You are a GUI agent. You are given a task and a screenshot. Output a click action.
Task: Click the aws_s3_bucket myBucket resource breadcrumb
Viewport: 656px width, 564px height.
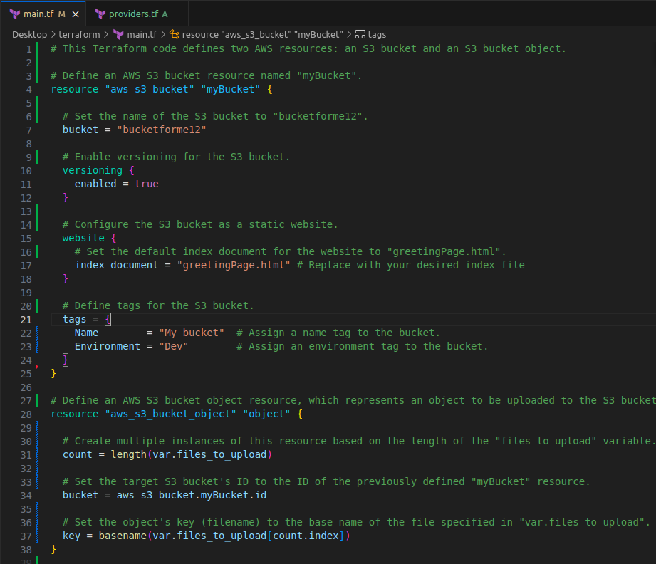click(x=262, y=34)
